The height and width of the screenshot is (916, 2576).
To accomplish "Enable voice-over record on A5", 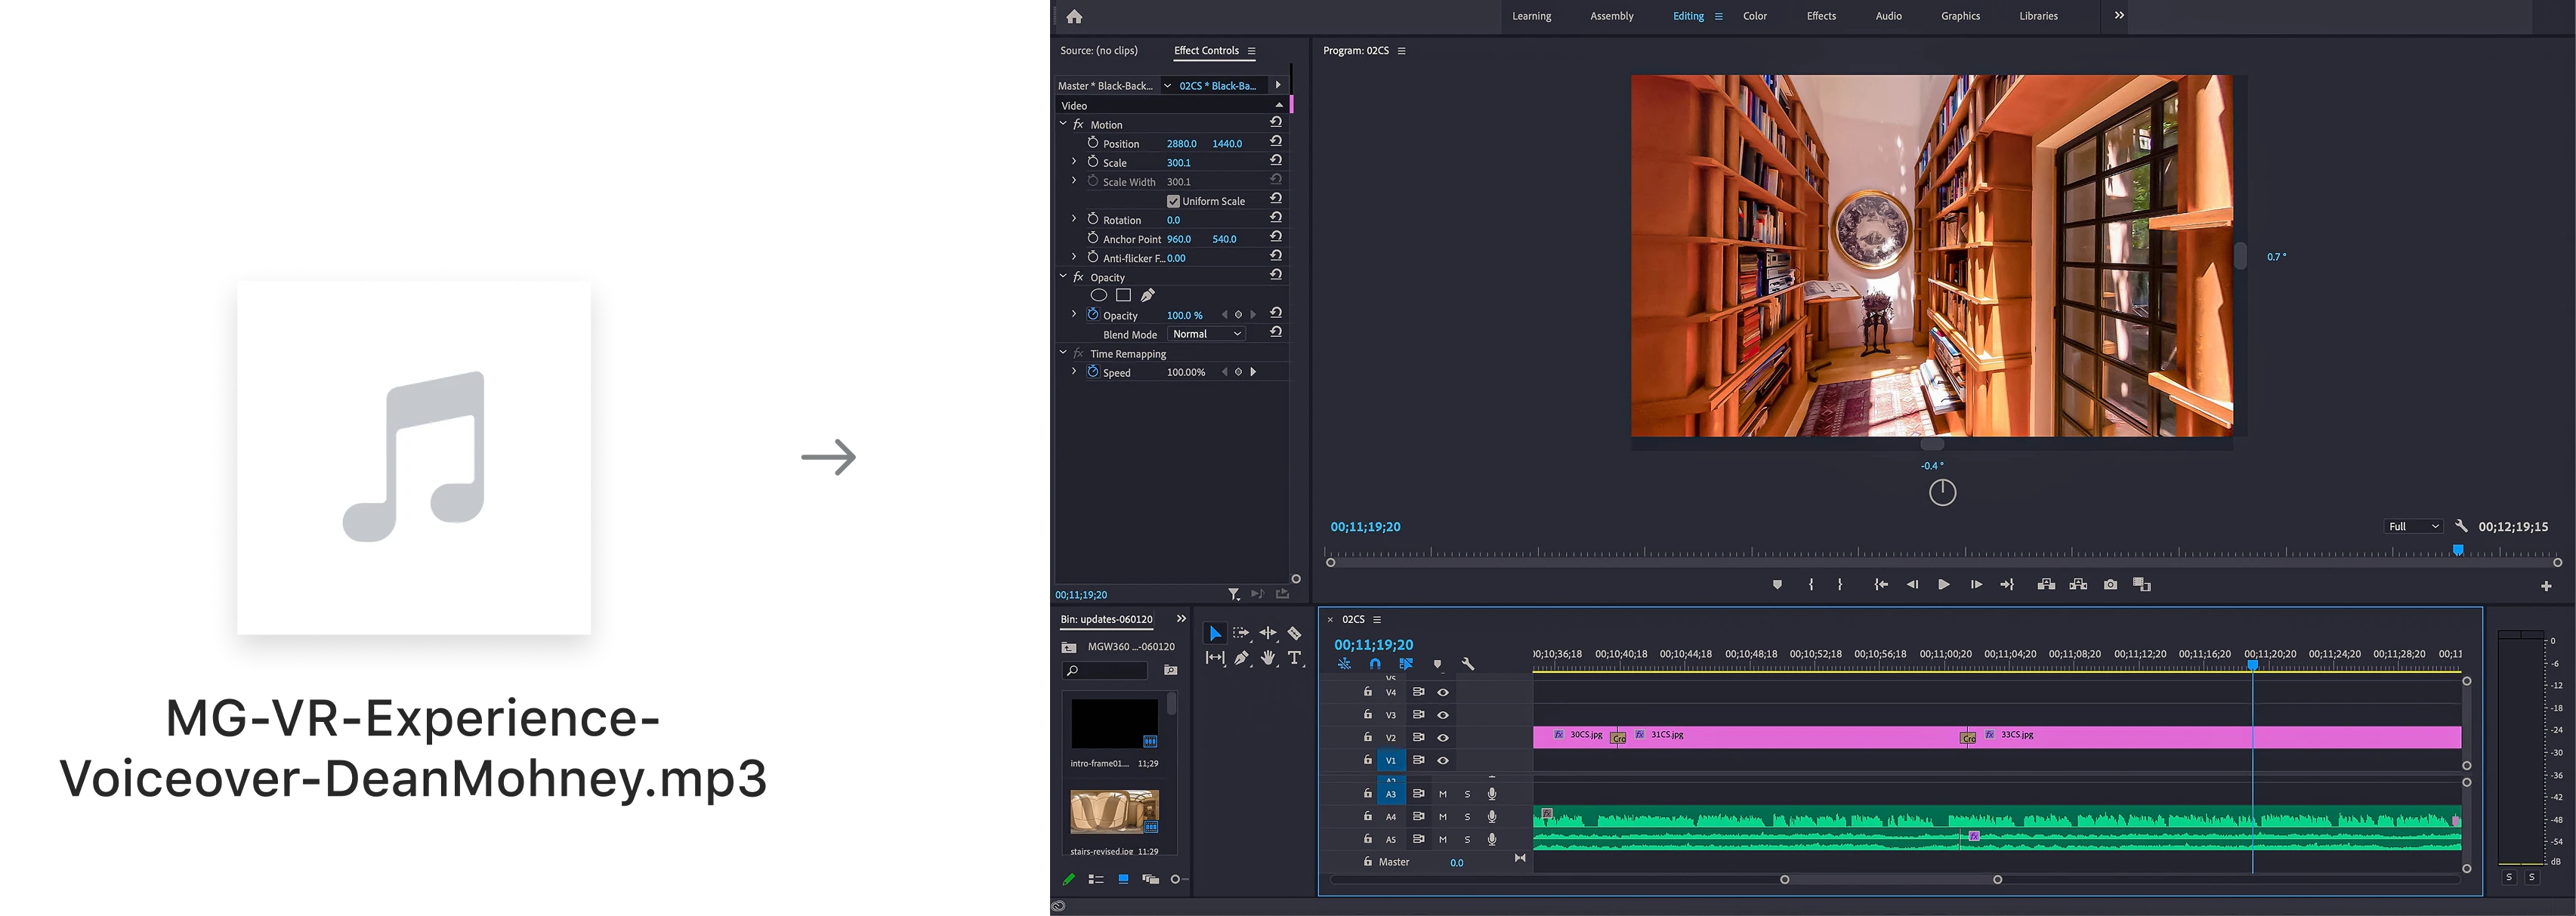I will (1492, 840).
